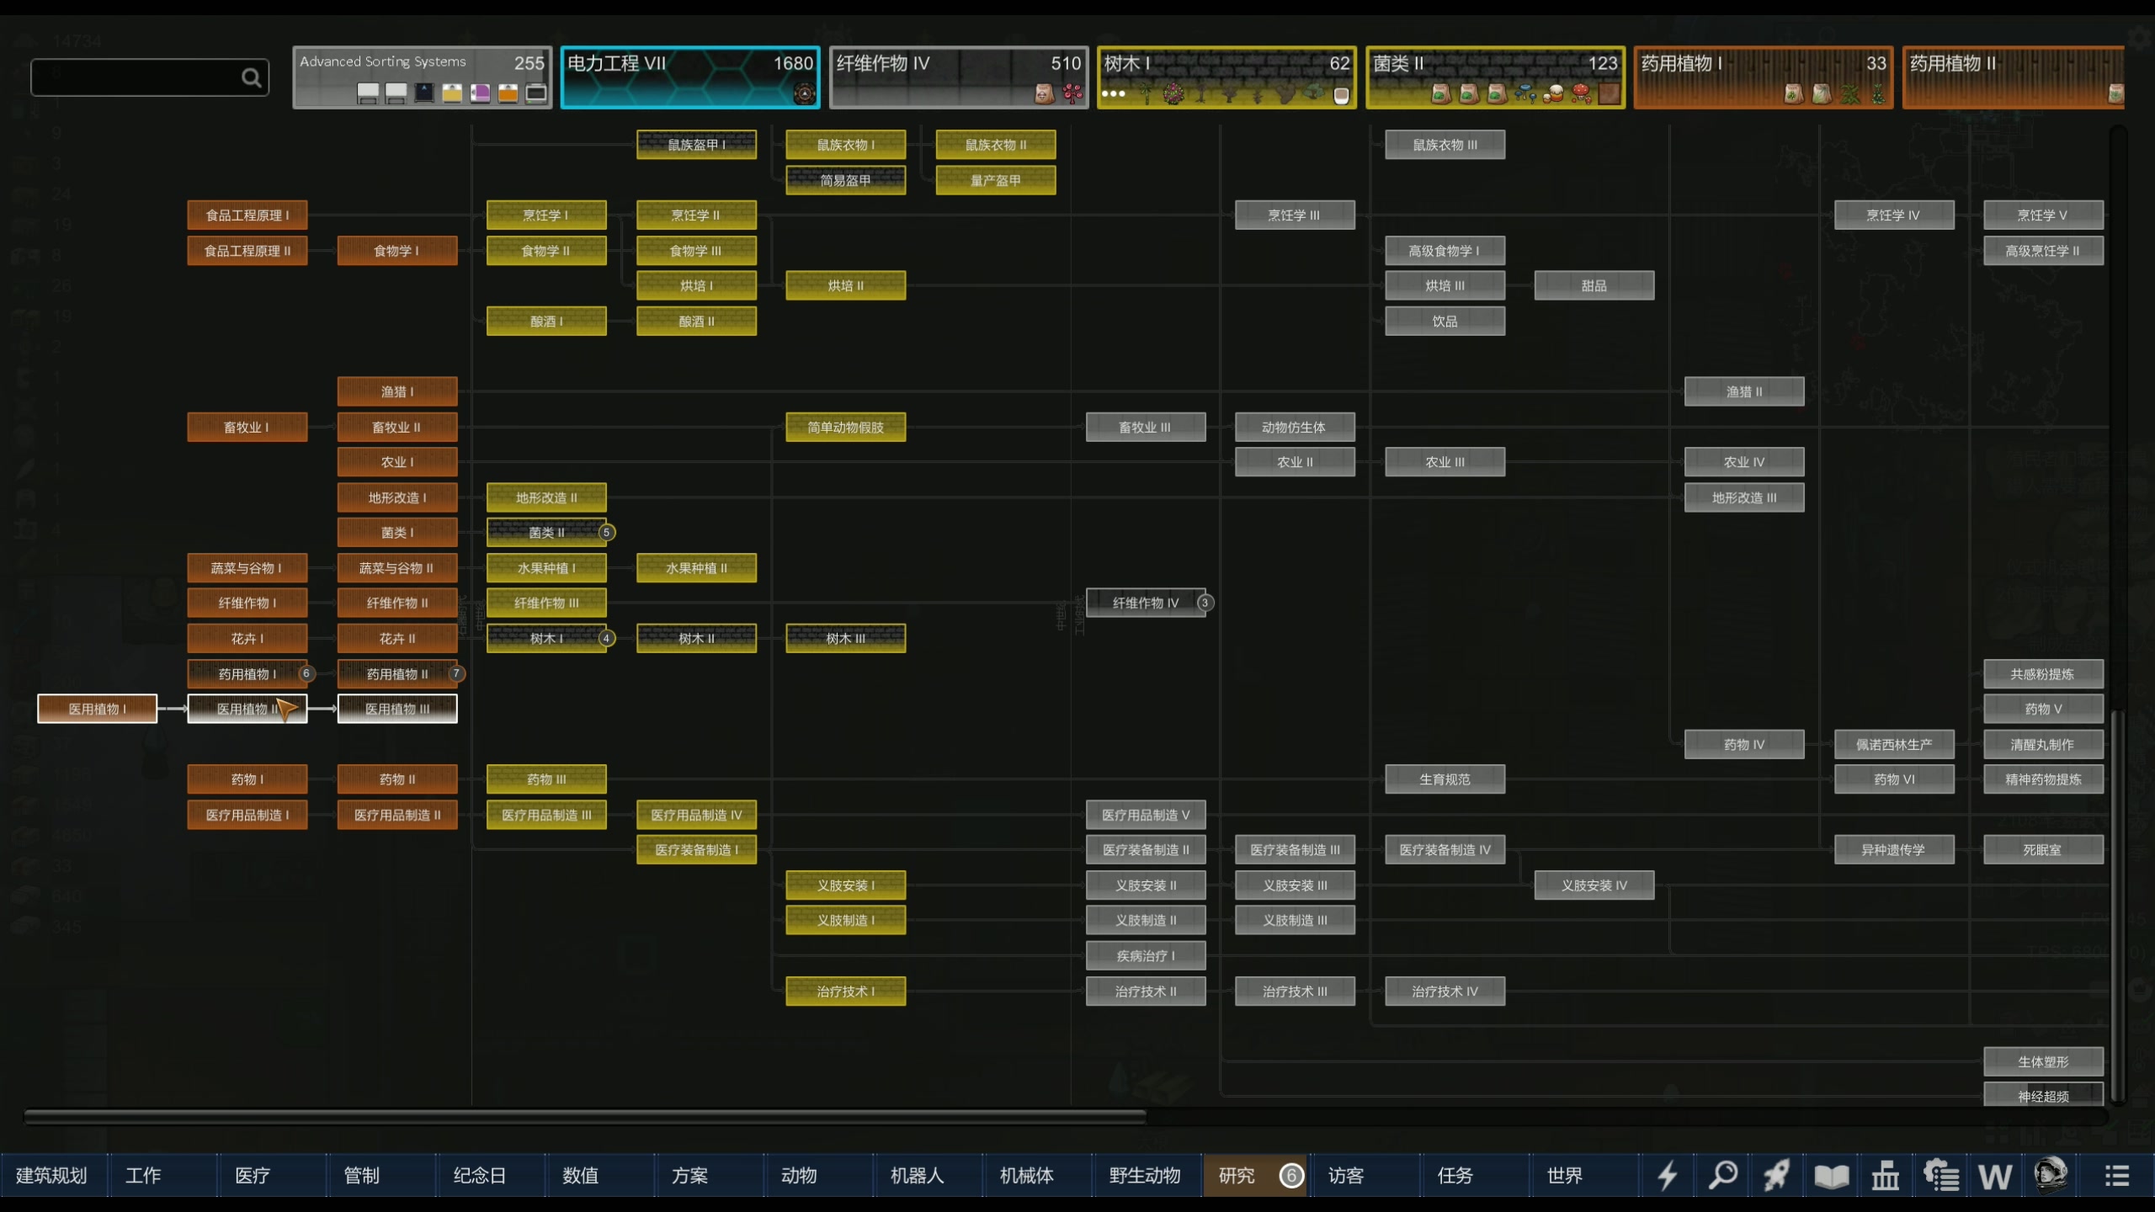Image resolution: width=2155 pixels, height=1212 pixels.
Task: Open the list menu icon at bottom right
Action: point(2116,1175)
